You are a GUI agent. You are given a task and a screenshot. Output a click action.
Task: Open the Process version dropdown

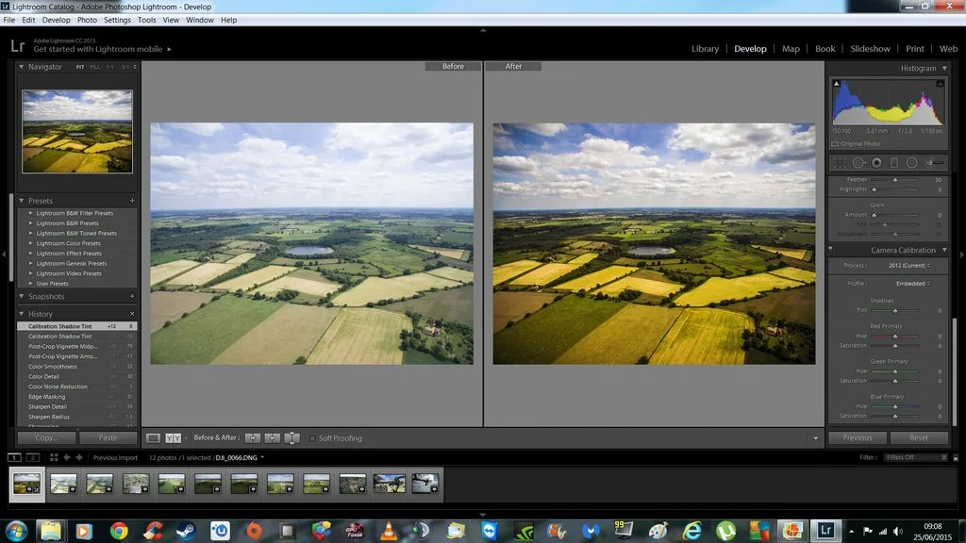(x=909, y=265)
